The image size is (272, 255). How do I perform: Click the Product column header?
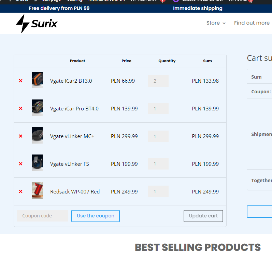pos(77,61)
